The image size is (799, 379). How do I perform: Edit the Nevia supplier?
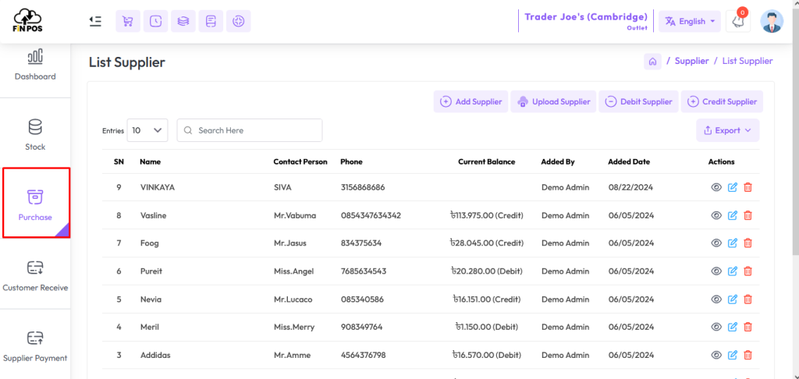(732, 299)
